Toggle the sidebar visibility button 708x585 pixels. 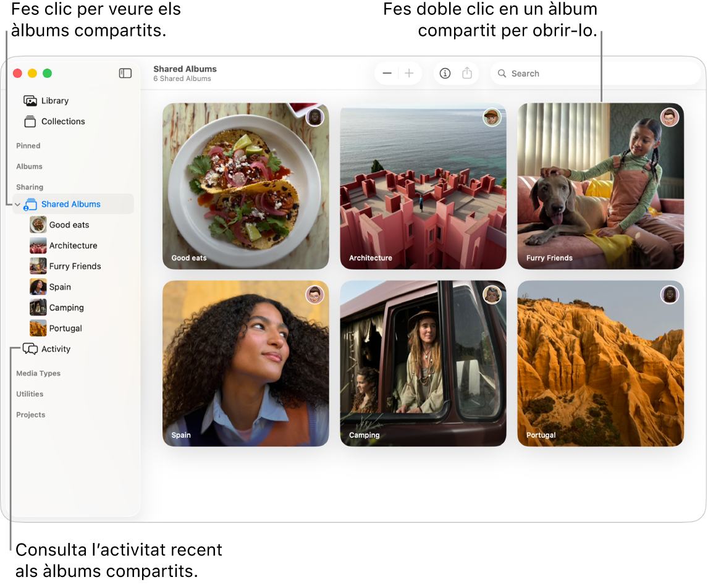[x=125, y=73]
